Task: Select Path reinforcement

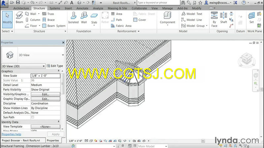Action: click(x=116, y=20)
